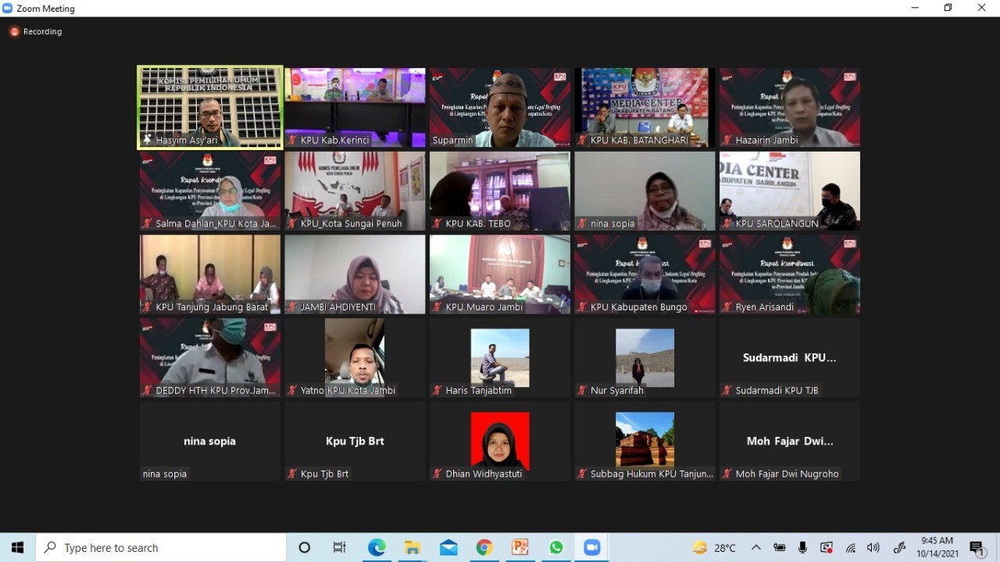Open File Explorer from the taskbar
Screen dimensions: 1000x562
(412, 548)
